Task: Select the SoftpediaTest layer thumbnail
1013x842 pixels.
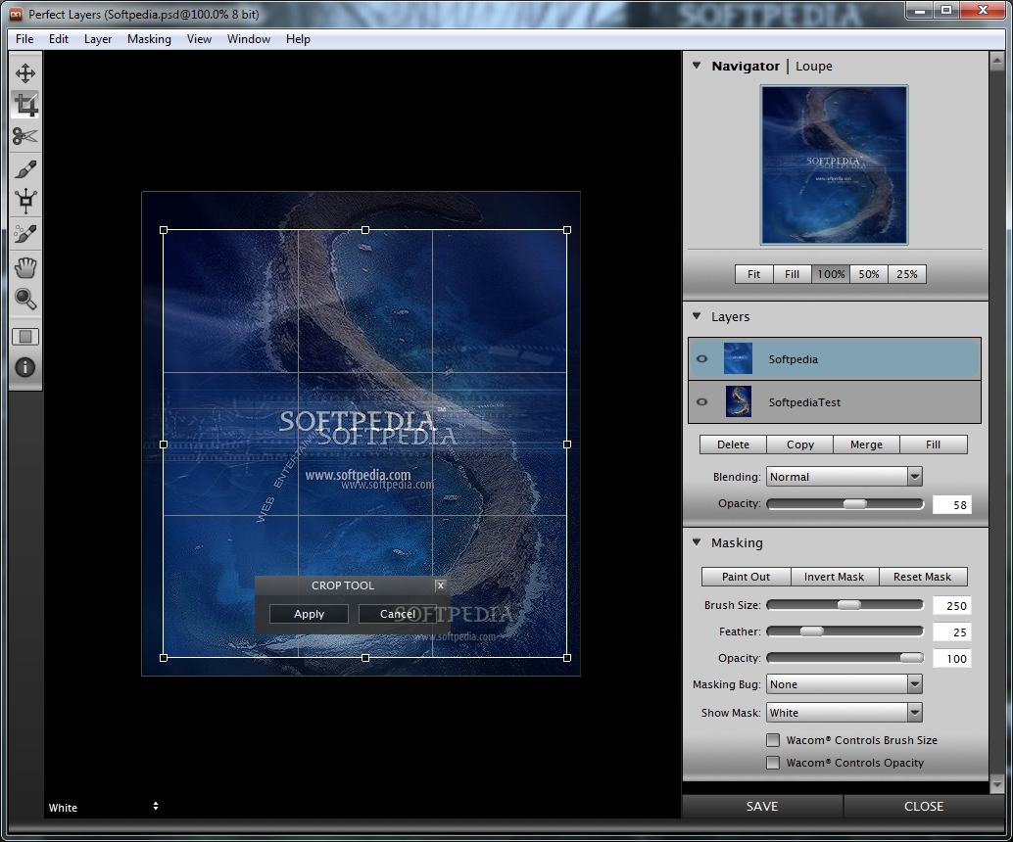Action: point(739,401)
